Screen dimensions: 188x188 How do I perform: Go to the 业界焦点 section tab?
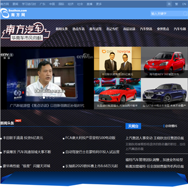click(163, 29)
